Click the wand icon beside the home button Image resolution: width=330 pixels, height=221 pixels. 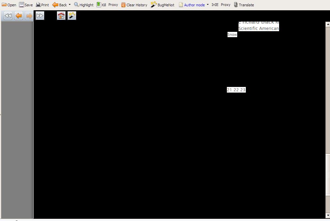72,16
